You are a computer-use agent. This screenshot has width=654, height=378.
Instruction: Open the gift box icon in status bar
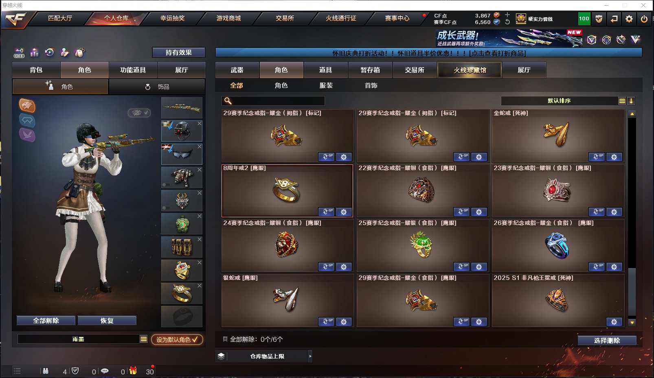pos(133,371)
